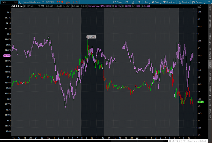Screen dimensions: 212x143
Task: Open the /NG symbol dropdown arrow
Action: coord(16,2)
